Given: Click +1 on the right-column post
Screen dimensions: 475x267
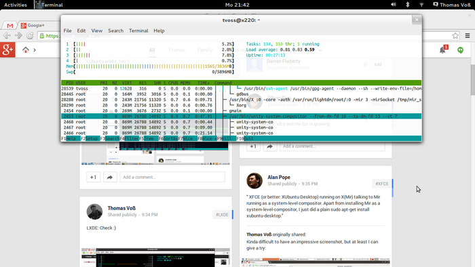Looking at the screenshot, I should pos(253,146).
